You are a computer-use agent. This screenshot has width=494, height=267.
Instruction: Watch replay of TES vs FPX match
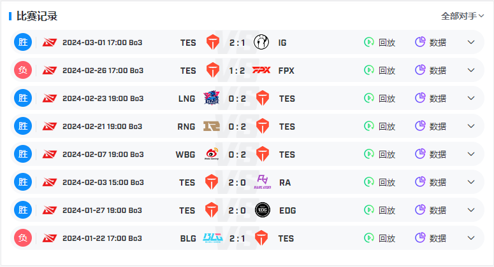[x=380, y=70]
